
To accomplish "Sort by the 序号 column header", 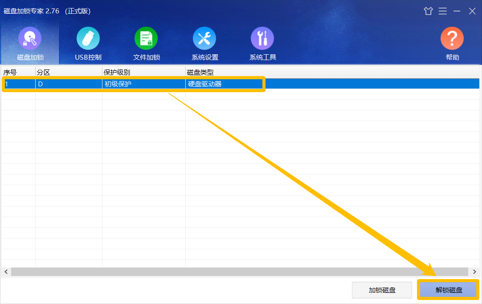I will [x=18, y=72].
